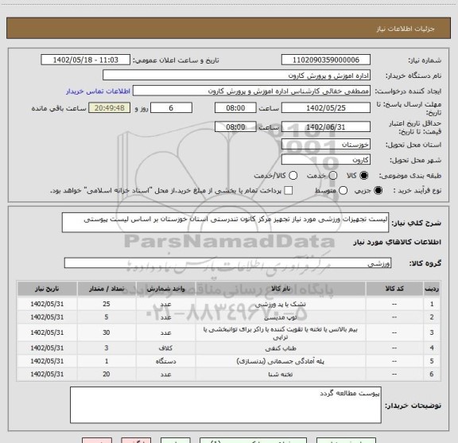Click the requester field مصطفی خفائی
This screenshot has width=458, height=443.
(x=251, y=91)
